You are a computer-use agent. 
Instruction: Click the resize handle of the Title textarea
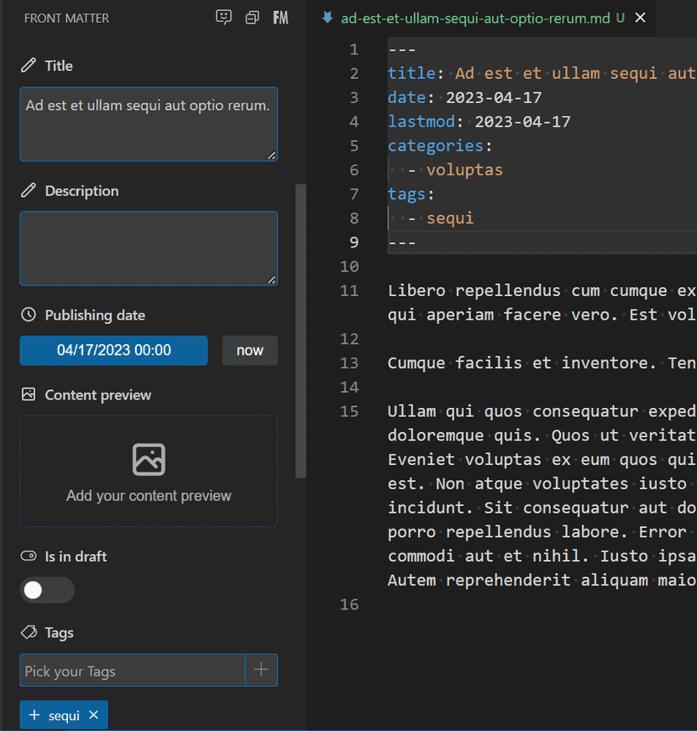tap(272, 156)
